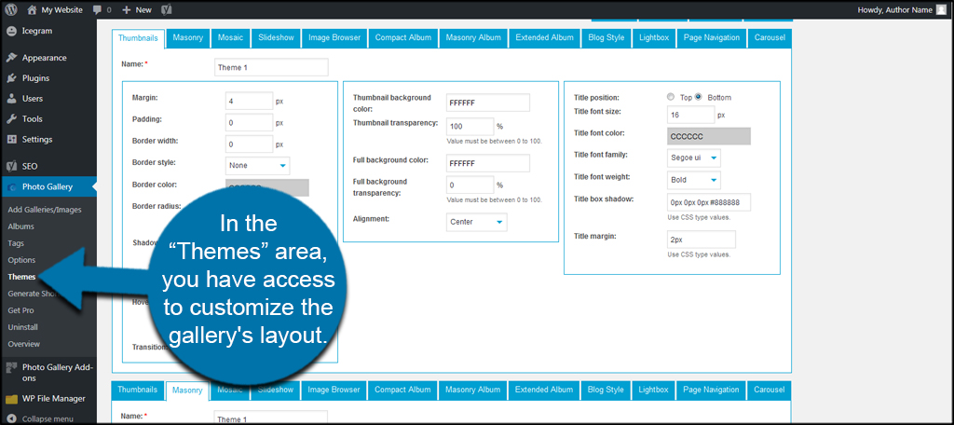Switch to the Masonry Album tab in top panel
Viewport: 954px width, 425px height.
pyautogui.click(x=473, y=38)
